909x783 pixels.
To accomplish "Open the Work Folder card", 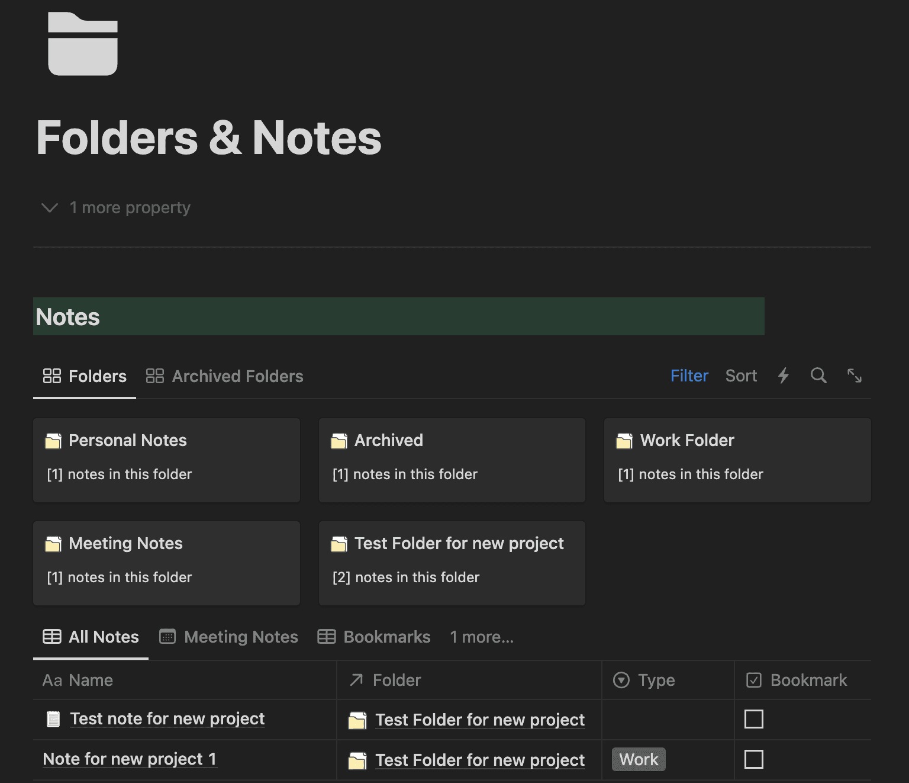I will coord(737,460).
